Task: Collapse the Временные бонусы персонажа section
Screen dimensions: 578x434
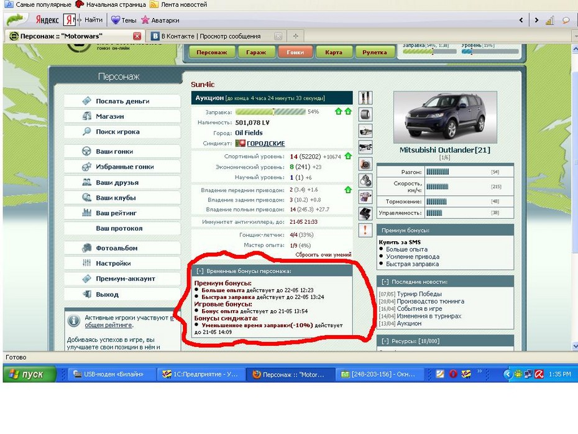Action: [200, 271]
